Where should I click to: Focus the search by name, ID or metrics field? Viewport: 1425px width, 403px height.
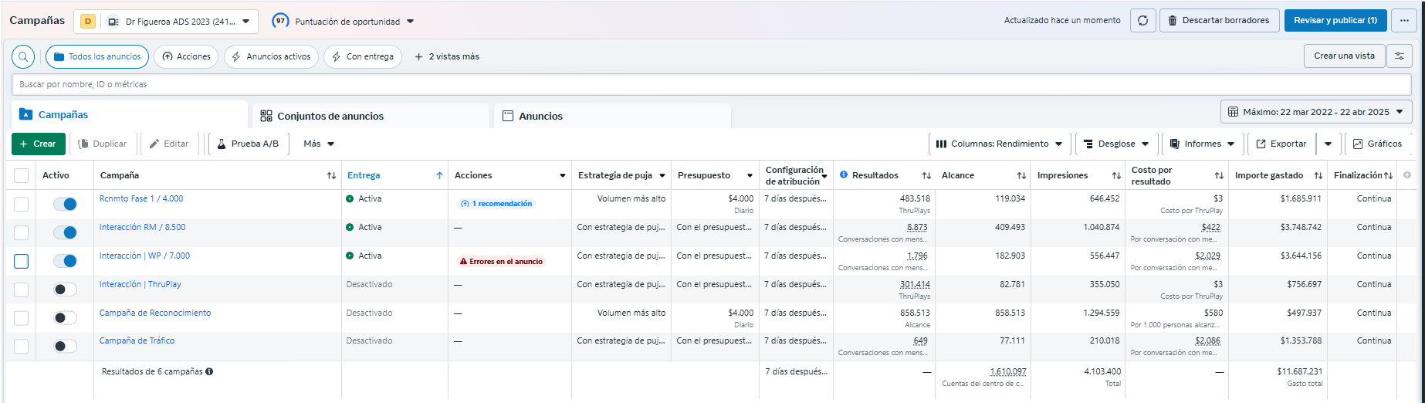pyautogui.click(x=712, y=84)
